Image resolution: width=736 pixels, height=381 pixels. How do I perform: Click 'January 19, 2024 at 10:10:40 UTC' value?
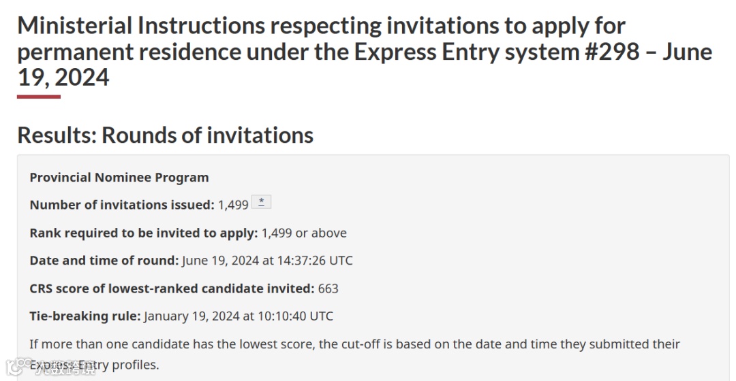click(239, 316)
